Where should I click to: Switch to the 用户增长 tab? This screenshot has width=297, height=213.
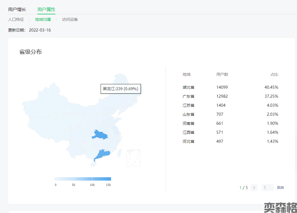[x=17, y=10]
